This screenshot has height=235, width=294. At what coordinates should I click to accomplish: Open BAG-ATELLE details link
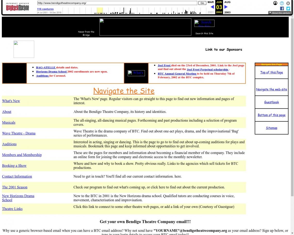46,68
